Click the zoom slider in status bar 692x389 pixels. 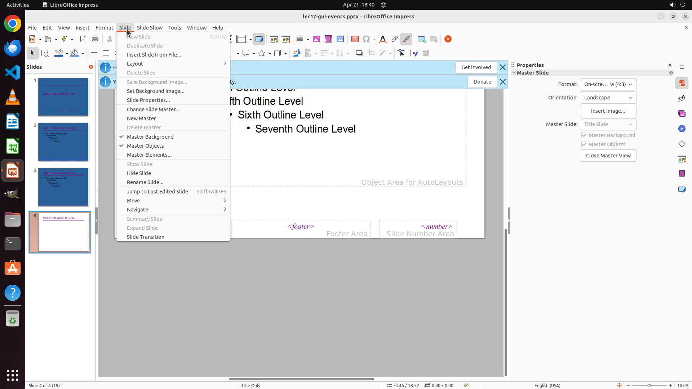tap(649, 385)
